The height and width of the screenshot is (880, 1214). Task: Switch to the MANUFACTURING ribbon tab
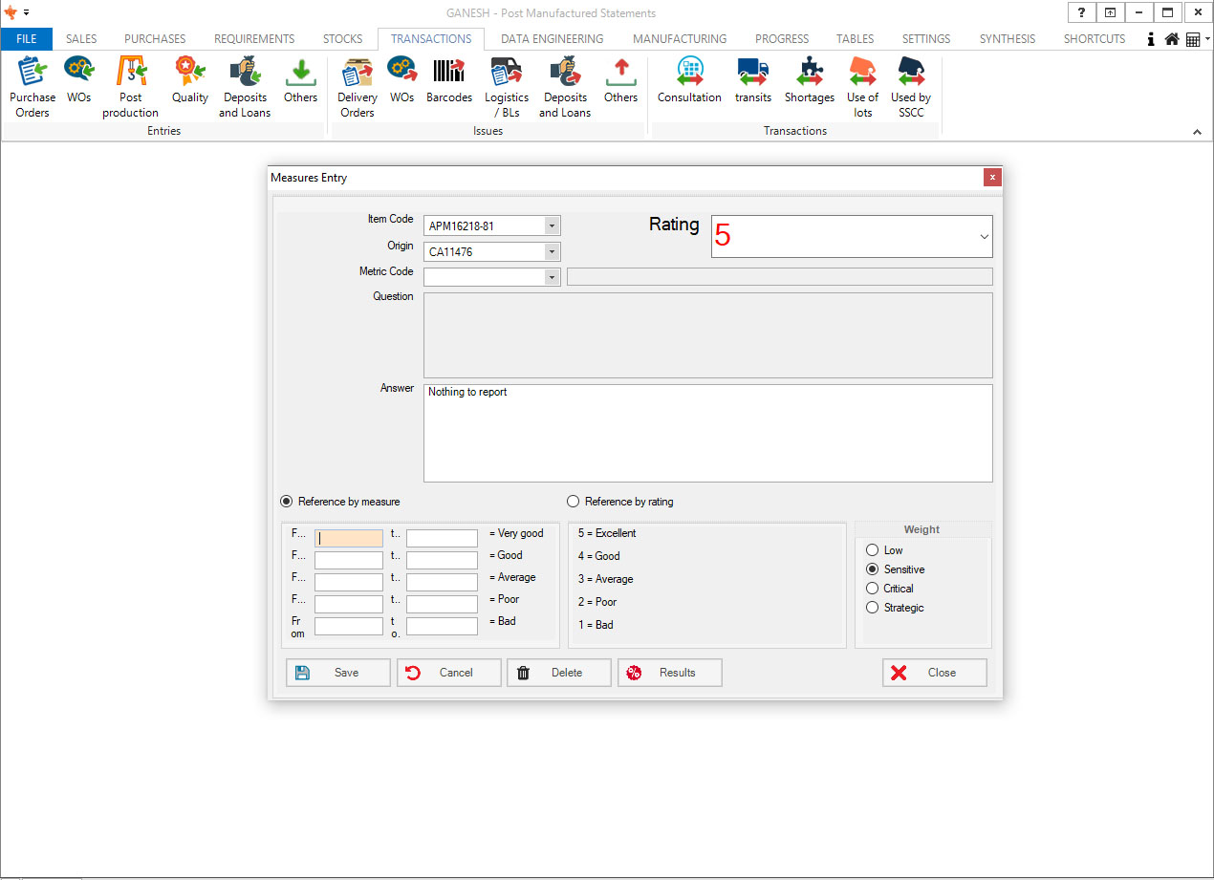coord(680,39)
